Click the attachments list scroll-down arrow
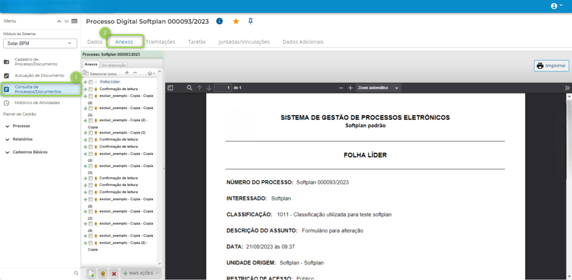This screenshot has height=280, width=572. click(x=159, y=264)
